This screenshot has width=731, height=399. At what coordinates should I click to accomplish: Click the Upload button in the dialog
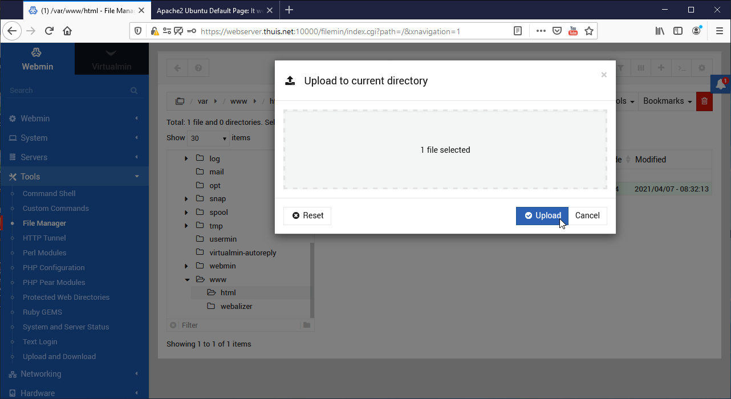coord(542,215)
